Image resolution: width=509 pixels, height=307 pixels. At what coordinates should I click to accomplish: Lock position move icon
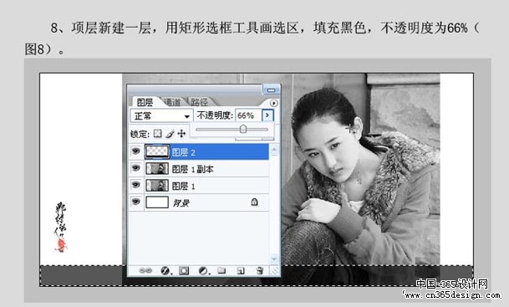tap(181, 133)
